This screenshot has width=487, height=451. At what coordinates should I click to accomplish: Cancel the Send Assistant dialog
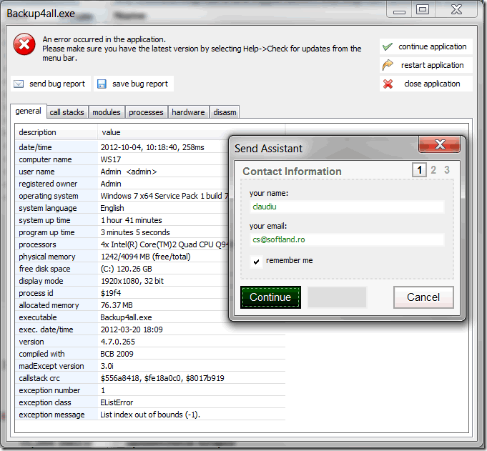pos(423,297)
